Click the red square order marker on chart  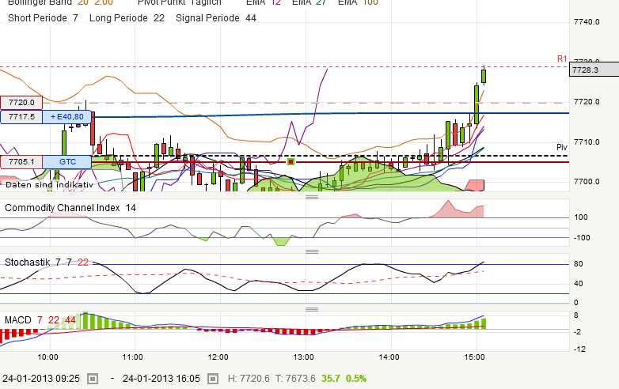(291, 161)
